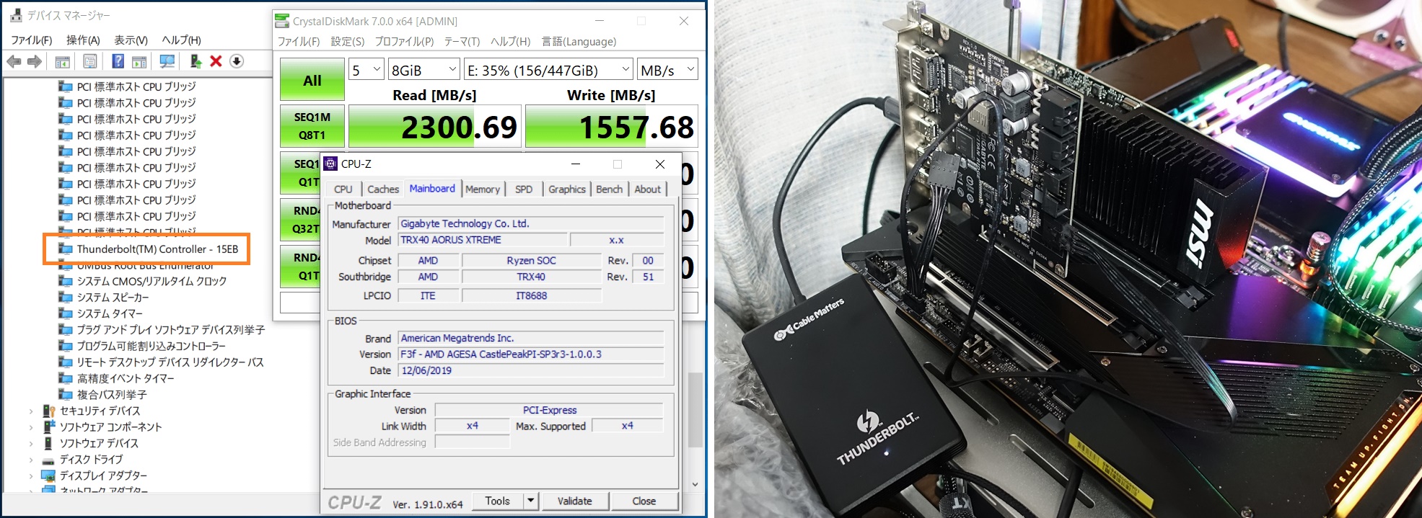Click the Back arrow in Device Manager toolbar

tap(14, 62)
